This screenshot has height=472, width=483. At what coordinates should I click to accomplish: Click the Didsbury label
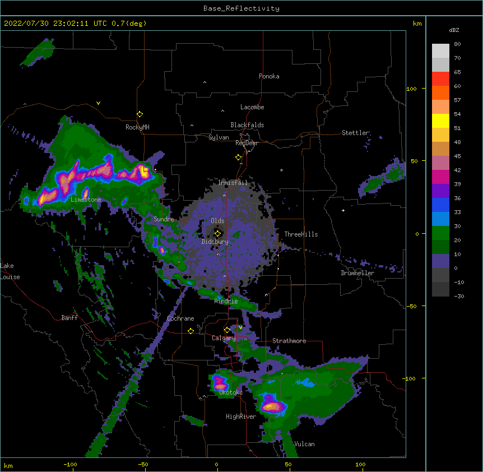pyautogui.click(x=215, y=242)
